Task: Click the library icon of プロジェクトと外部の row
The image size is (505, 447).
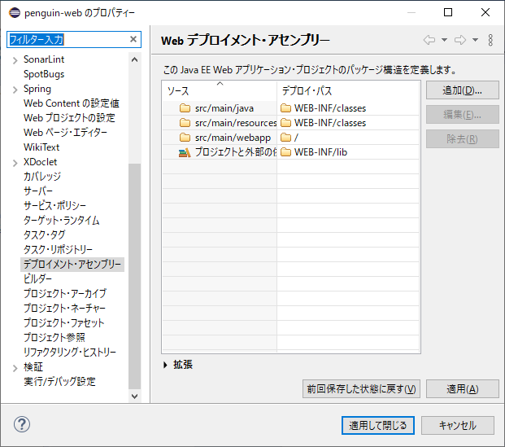Action: pos(185,152)
